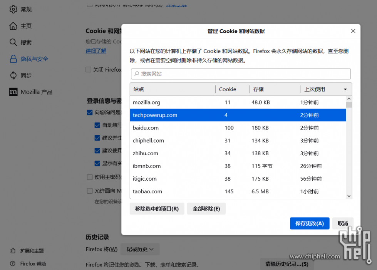Sort the list by Cookie column
Image resolution: width=377 pixels, height=270 pixels.
click(233, 89)
